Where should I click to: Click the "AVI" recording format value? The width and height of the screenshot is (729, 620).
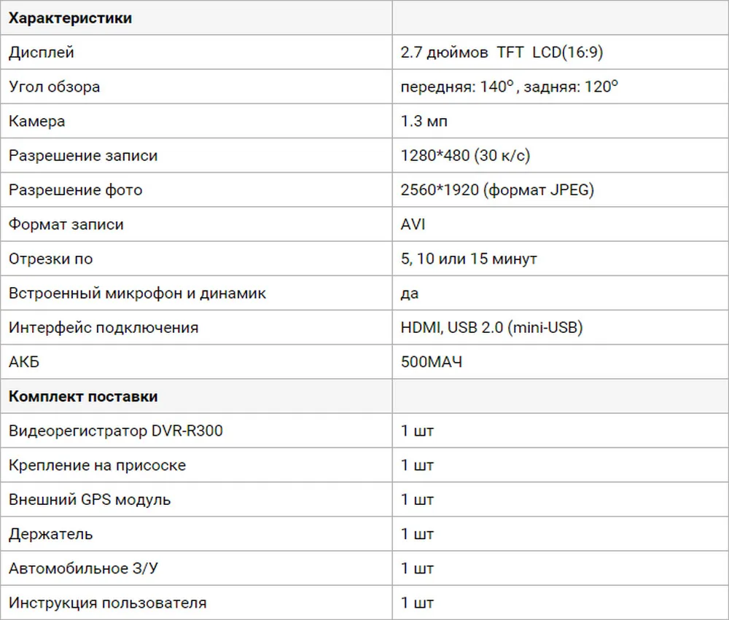(x=413, y=224)
